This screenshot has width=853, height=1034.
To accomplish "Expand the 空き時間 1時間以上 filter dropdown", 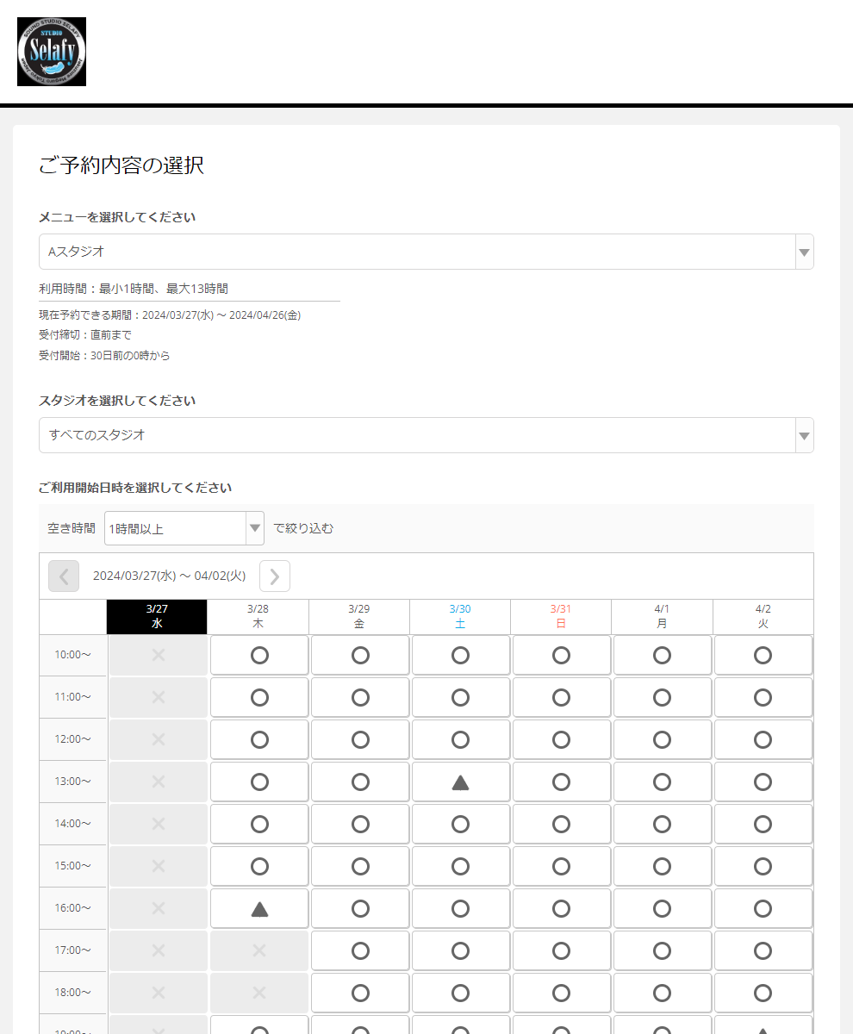I will coord(184,528).
